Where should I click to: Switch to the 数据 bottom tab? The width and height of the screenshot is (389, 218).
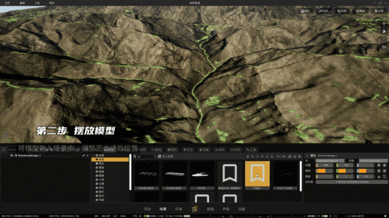210,209
